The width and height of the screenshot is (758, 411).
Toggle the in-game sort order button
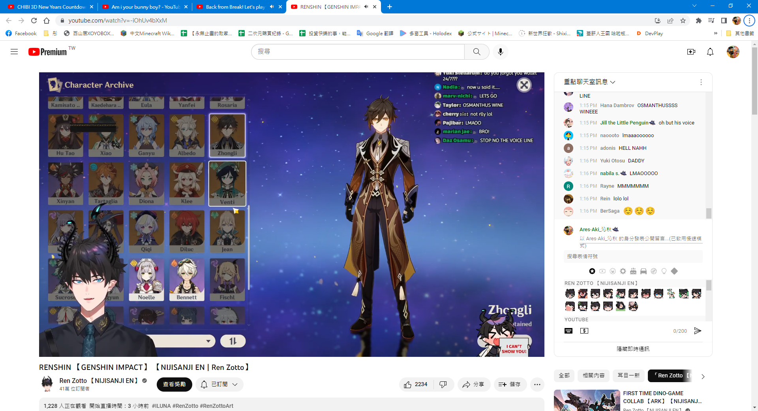click(x=233, y=341)
